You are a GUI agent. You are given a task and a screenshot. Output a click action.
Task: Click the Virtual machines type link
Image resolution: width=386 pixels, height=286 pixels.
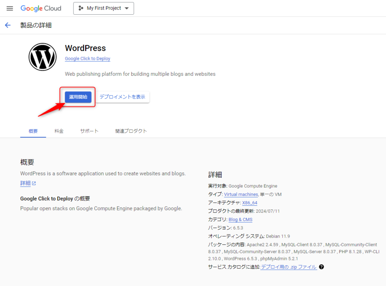(241, 194)
